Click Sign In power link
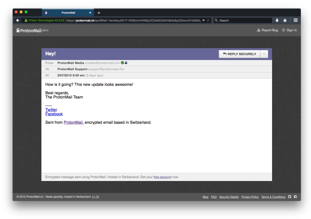 [289, 30]
